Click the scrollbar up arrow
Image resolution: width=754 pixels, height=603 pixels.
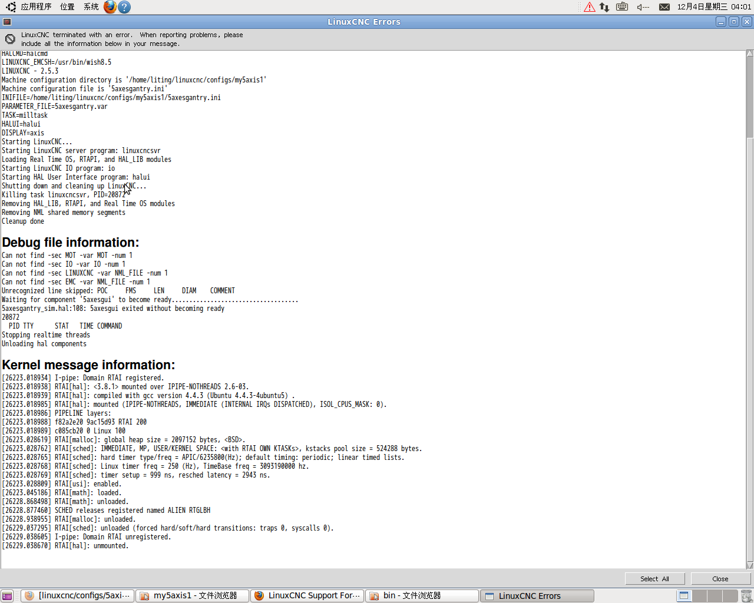click(x=750, y=54)
